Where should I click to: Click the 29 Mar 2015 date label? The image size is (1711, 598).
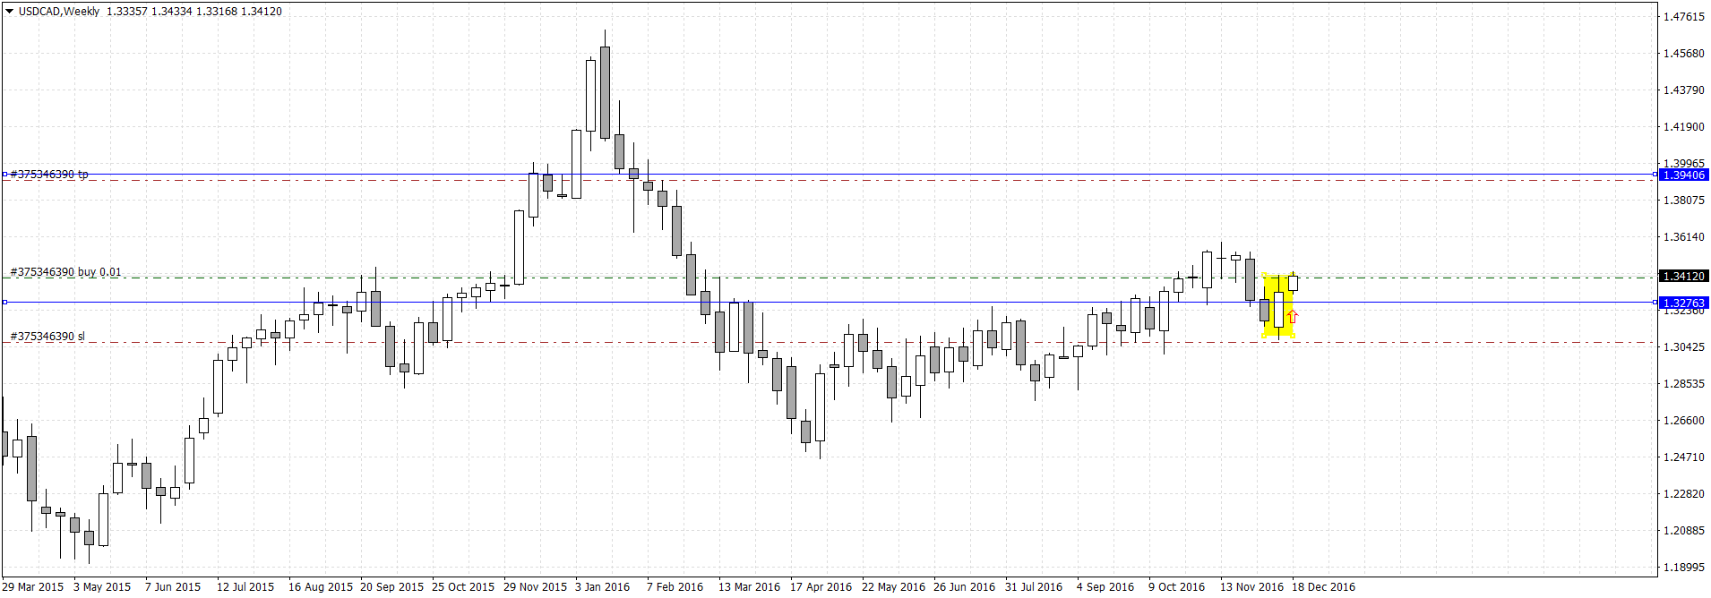[x=33, y=587]
